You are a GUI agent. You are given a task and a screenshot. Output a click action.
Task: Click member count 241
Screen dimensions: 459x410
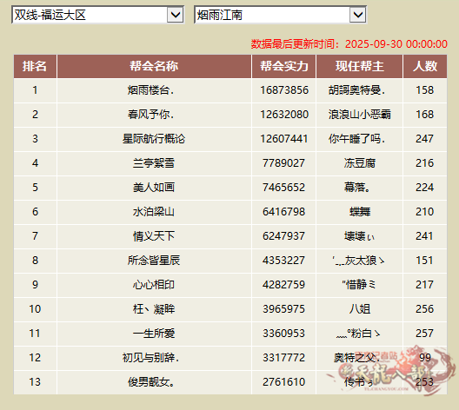(425, 235)
